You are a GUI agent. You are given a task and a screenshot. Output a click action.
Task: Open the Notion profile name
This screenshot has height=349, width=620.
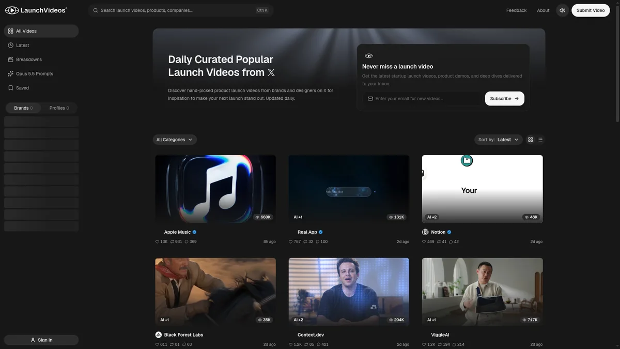[x=438, y=232]
